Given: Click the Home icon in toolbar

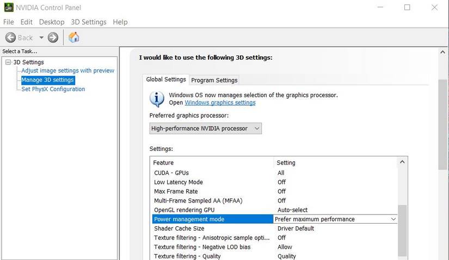Looking at the screenshot, I should tap(74, 37).
